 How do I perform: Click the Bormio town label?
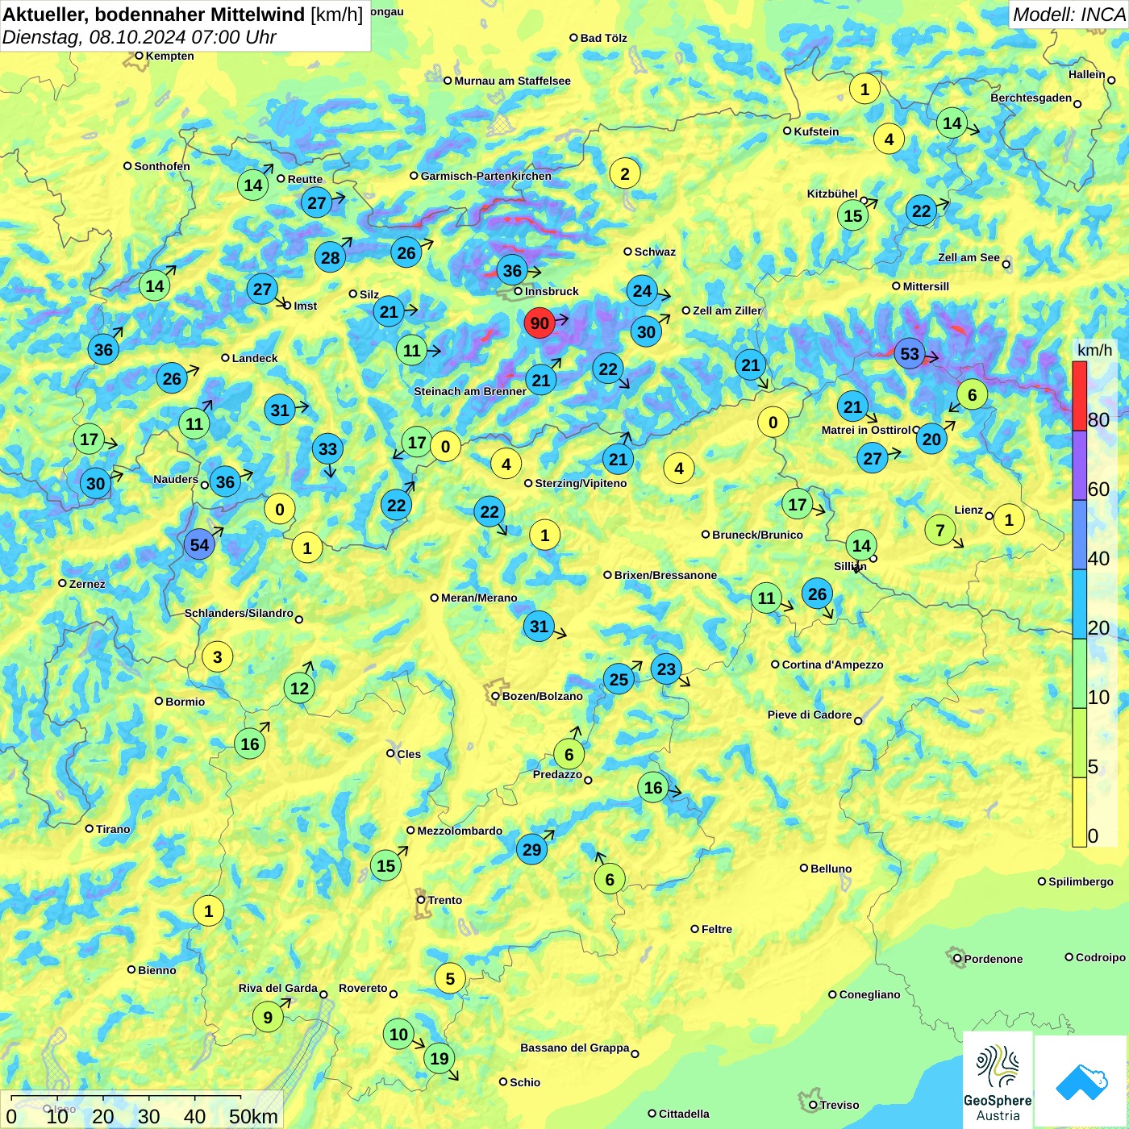point(185,702)
